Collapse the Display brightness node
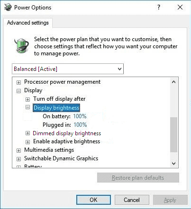The height and width of the screenshot is (209, 191). pyautogui.click(x=27, y=107)
